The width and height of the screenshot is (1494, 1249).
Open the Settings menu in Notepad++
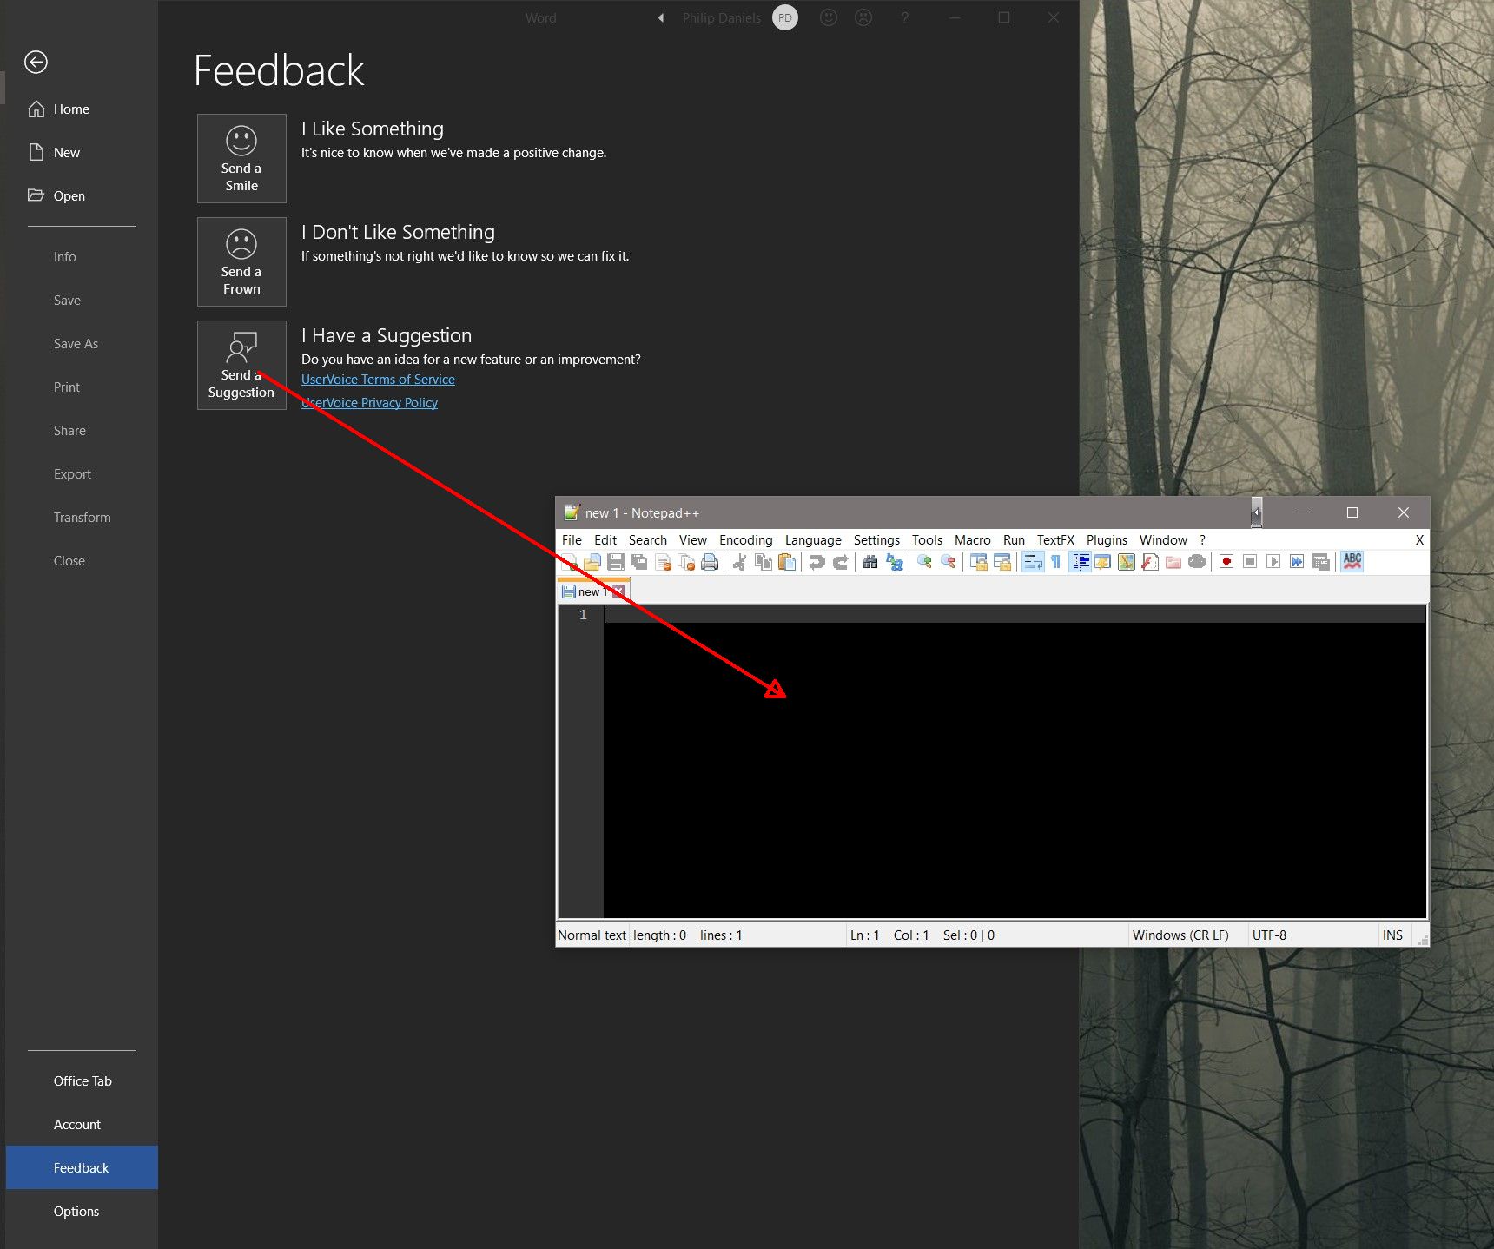(876, 540)
